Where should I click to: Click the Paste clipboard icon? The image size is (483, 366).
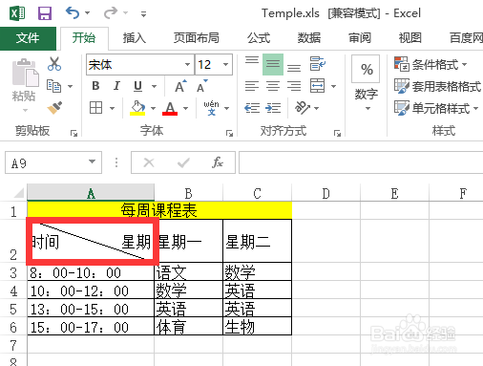(25, 73)
